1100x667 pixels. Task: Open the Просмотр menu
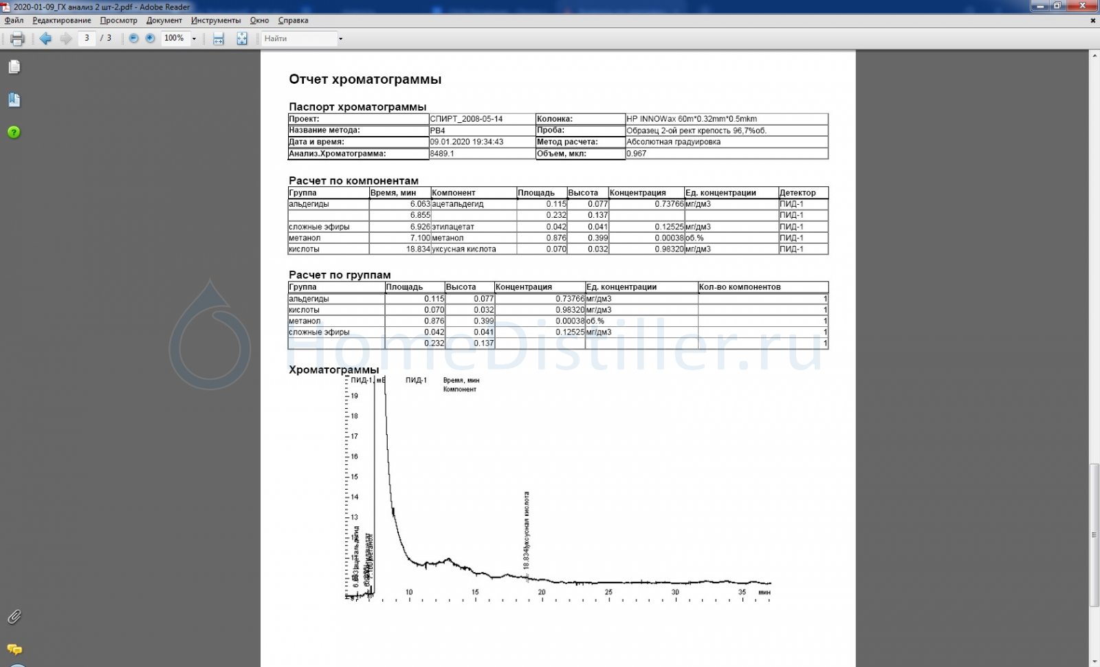[119, 21]
